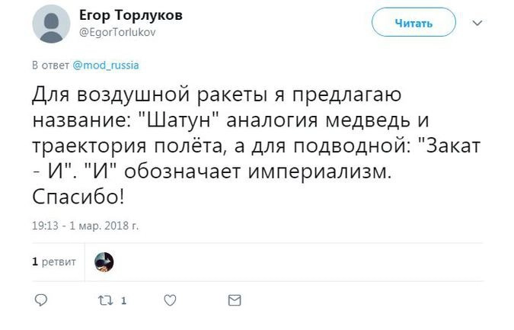Viewport: 514px width, 330px height.
Task: Like the tweet with the heart icon
Action: [x=171, y=300]
